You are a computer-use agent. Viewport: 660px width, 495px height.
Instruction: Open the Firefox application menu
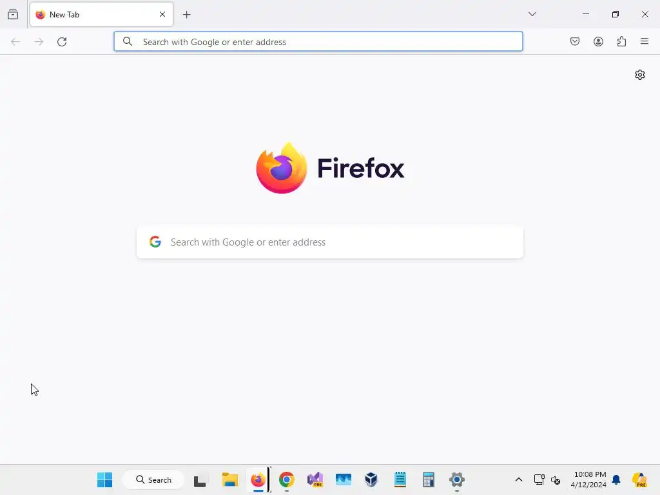point(645,41)
